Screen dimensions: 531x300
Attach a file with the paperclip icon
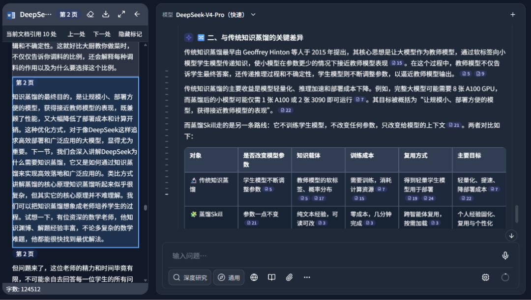pos(289,277)
